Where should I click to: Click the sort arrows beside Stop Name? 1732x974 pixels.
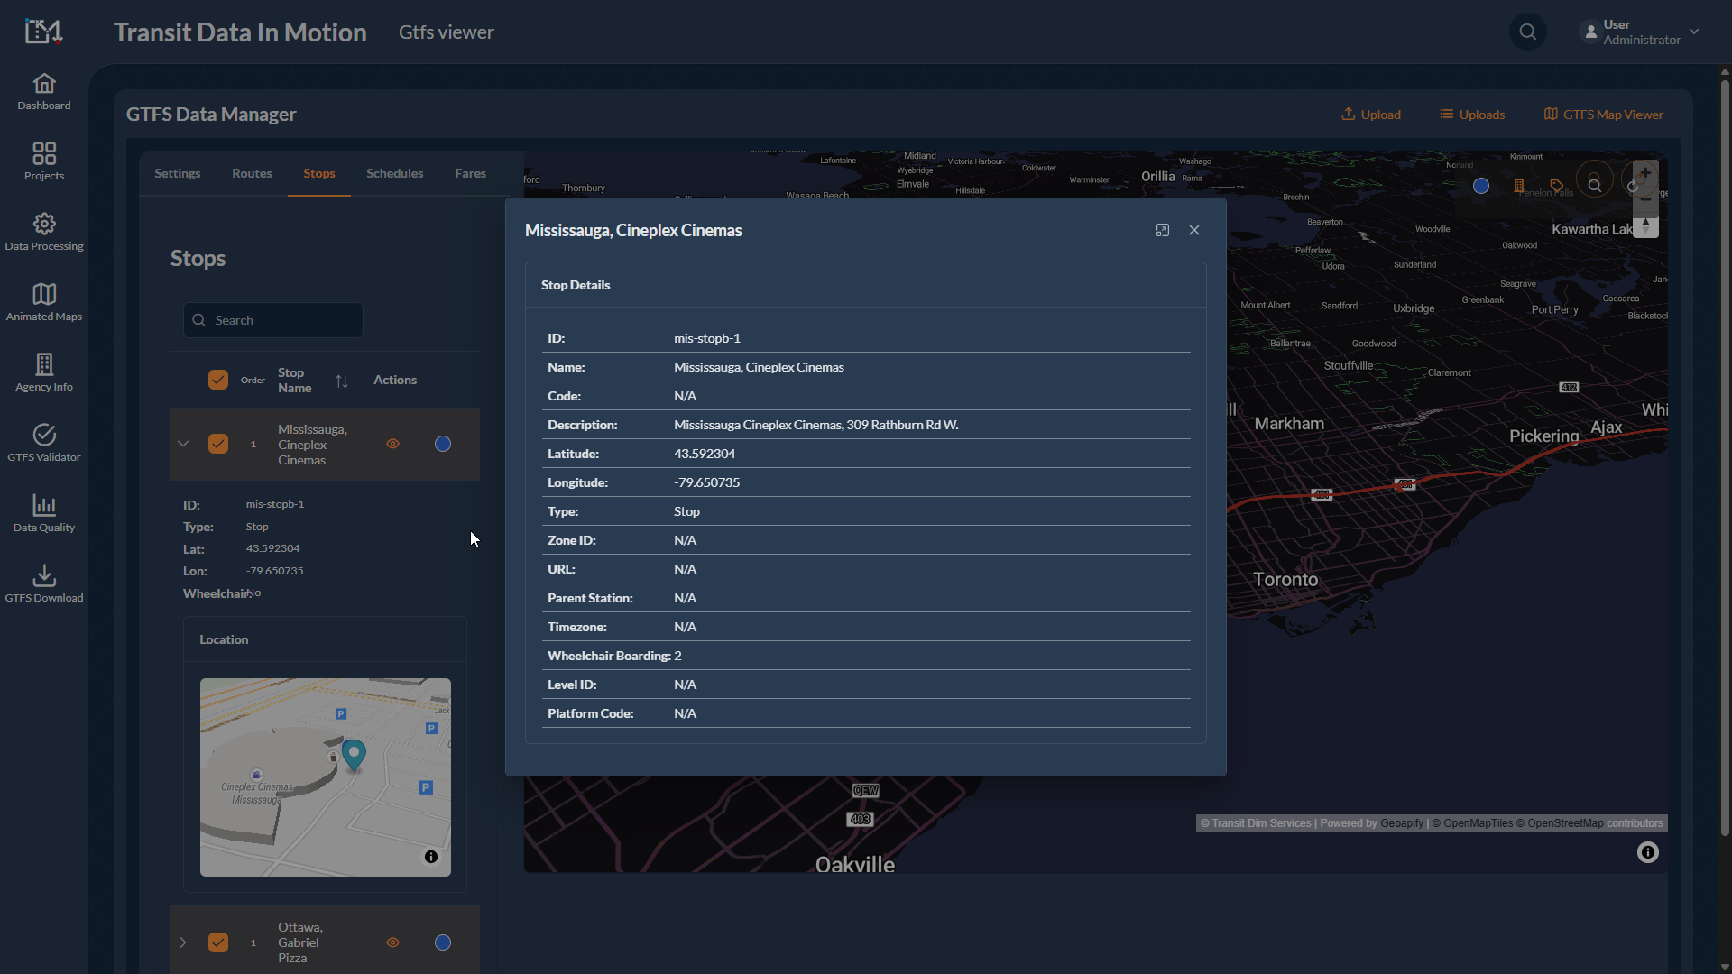coord(342,381)
